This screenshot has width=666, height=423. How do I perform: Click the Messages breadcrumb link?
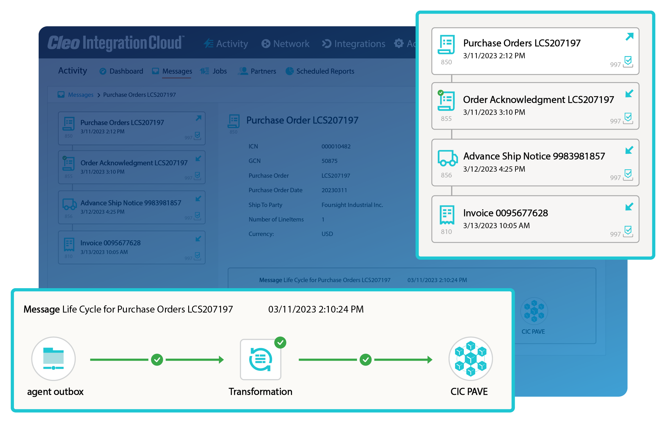(x=80, y=95)
